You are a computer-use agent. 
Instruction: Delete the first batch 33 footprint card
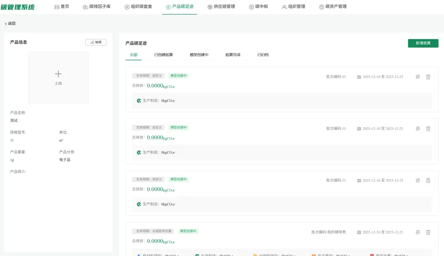[x=428, y=77]
